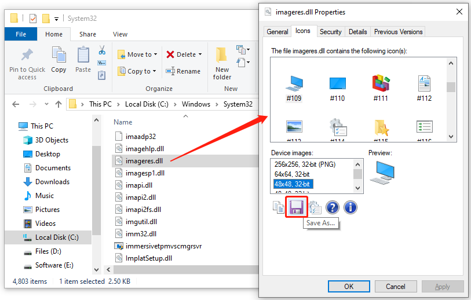
Task: Select the gear with checklist icon in the list
Action: point(338,127)
